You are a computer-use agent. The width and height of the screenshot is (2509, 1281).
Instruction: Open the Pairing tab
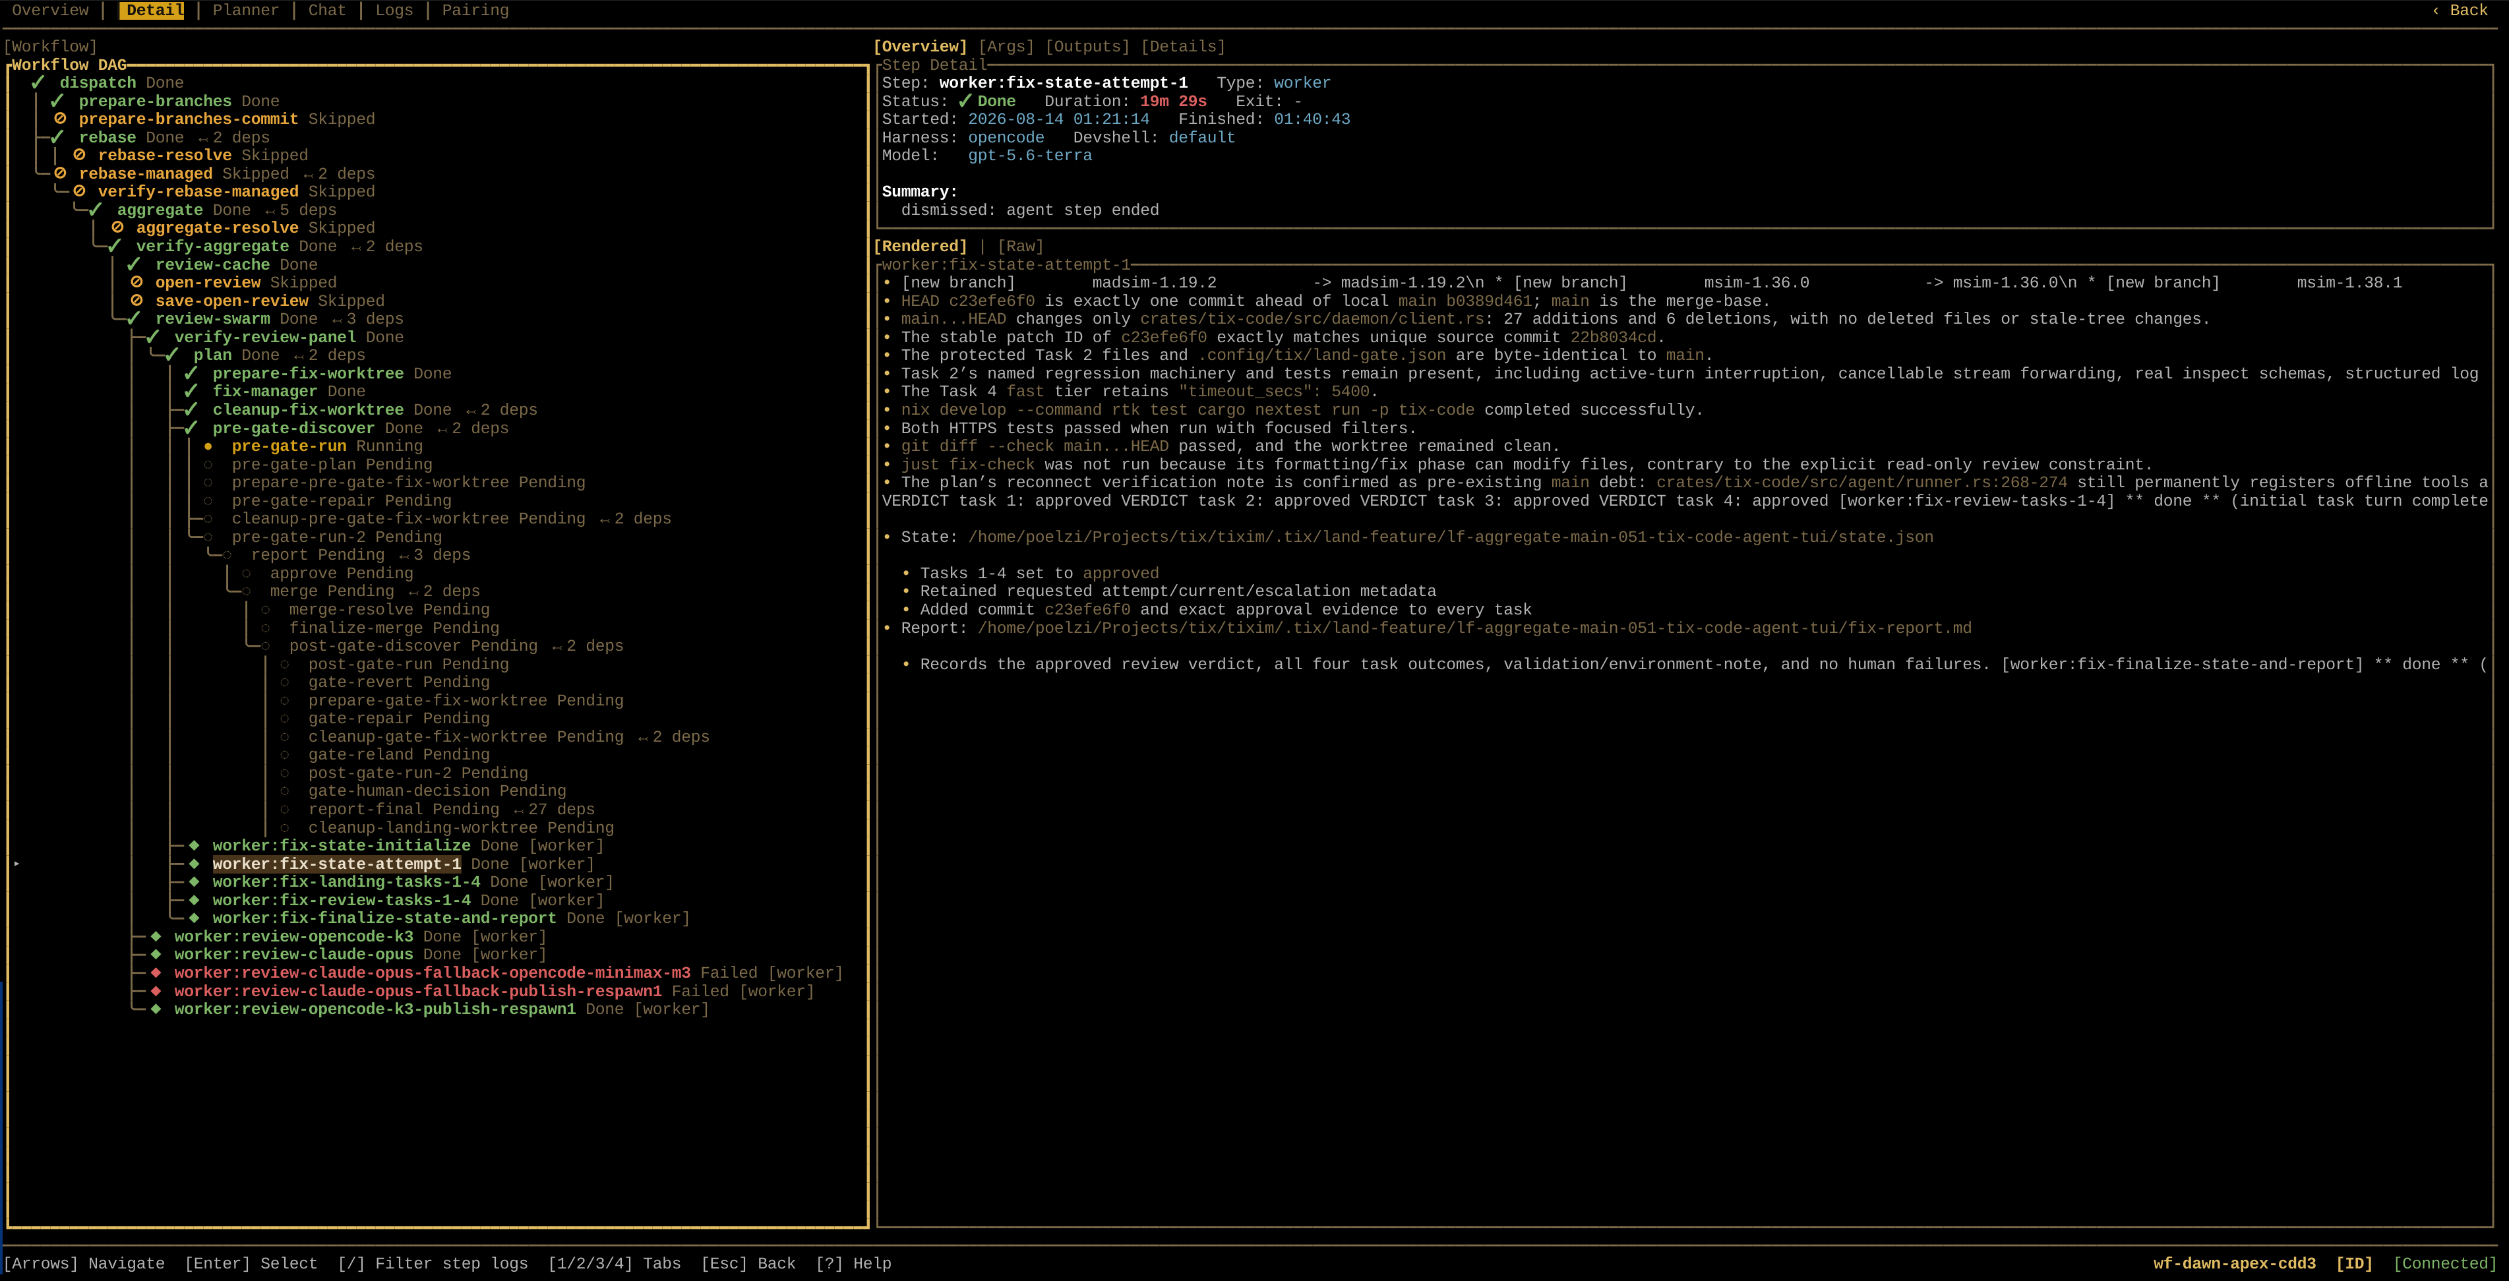[x=475, y=11]
